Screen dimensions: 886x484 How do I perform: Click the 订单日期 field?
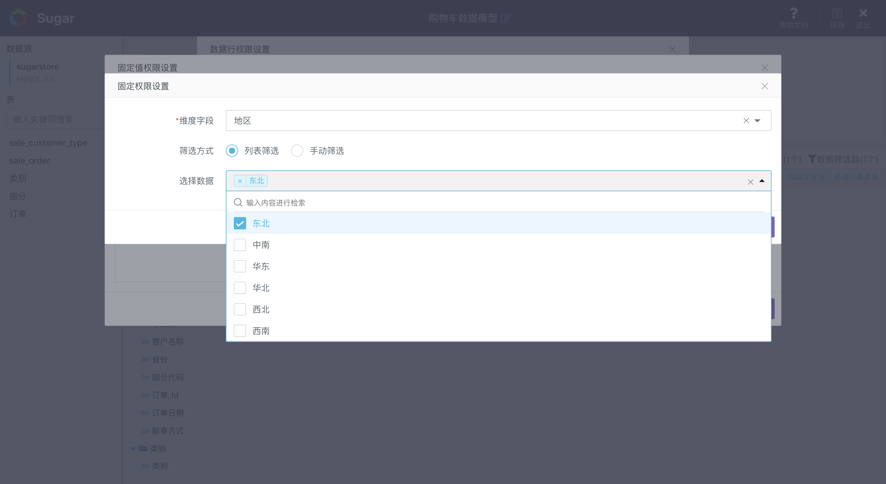coord(168,413)
